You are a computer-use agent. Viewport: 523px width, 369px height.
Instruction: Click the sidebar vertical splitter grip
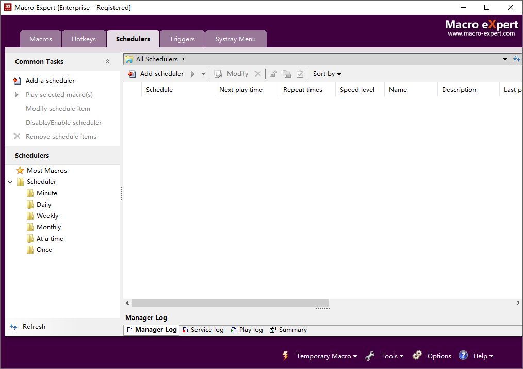[121, 193]
